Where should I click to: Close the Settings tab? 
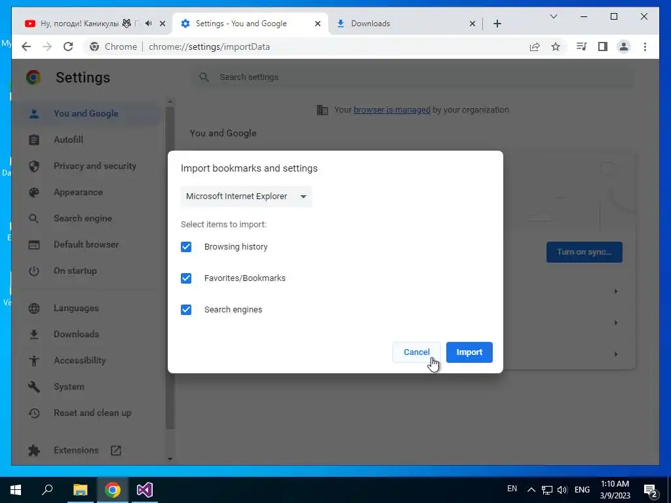point(318,24)
